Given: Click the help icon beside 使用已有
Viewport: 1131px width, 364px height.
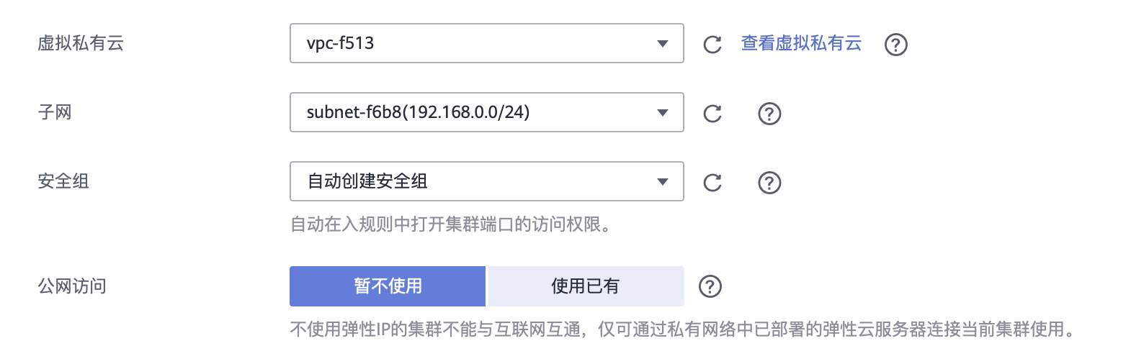Looking at the screenshot, I should coord(710,286).
